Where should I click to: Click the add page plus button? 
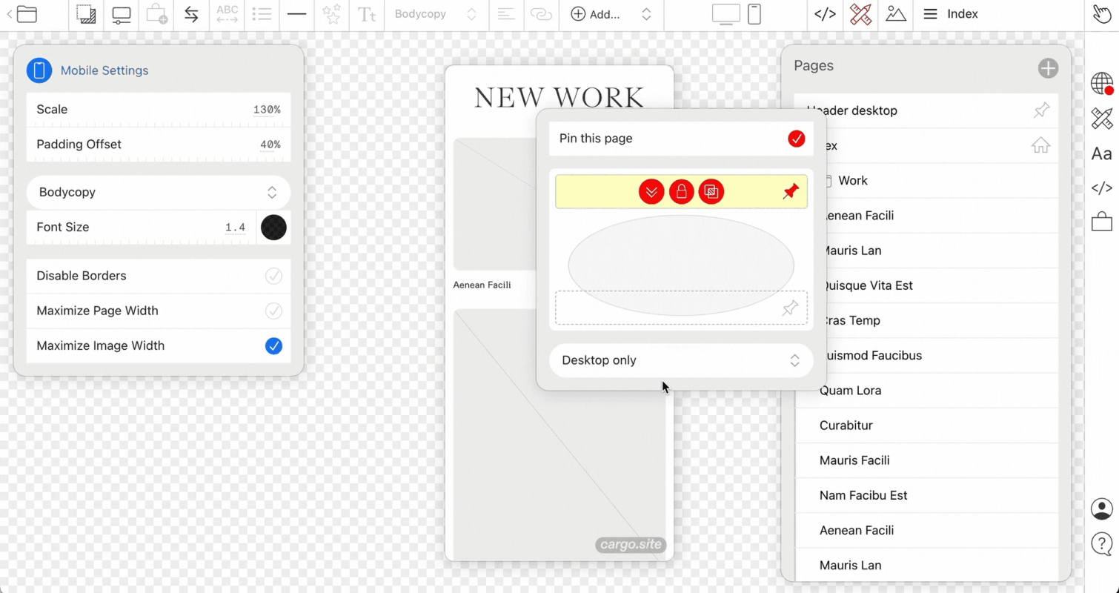(1048, 68)
